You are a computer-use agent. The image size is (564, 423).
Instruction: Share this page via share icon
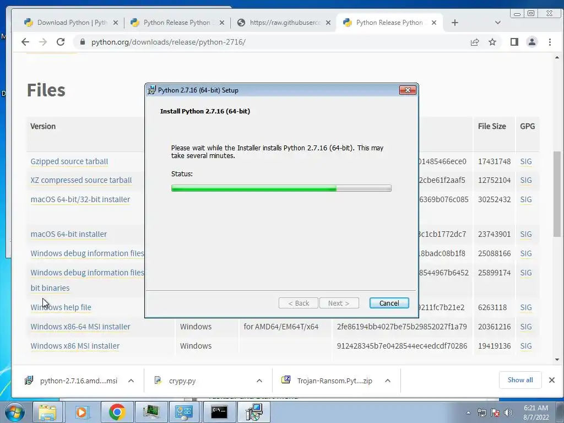[x=474, y=42]
